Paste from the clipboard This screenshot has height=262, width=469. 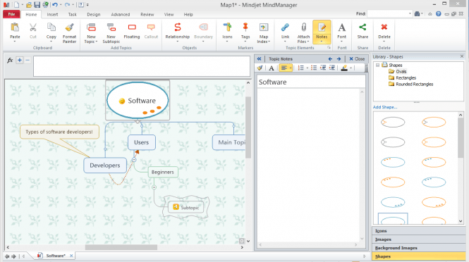(15, 32)
